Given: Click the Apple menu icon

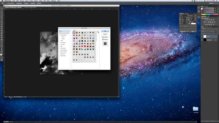Looking at the screenshot, I should pyautogui.click(x=2, y=1).
